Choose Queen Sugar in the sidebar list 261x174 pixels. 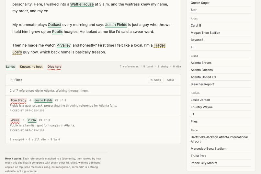click(x=221, y=3)
